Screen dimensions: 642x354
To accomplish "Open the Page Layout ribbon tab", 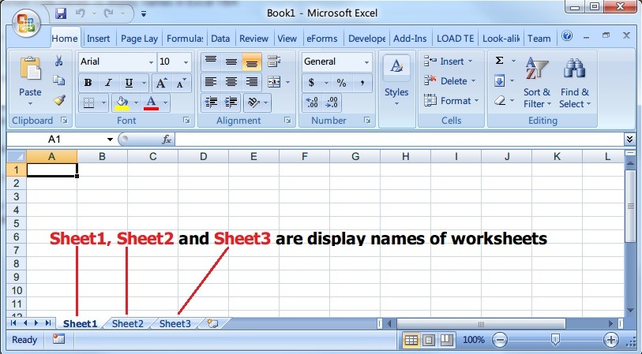I will point(139,39).
